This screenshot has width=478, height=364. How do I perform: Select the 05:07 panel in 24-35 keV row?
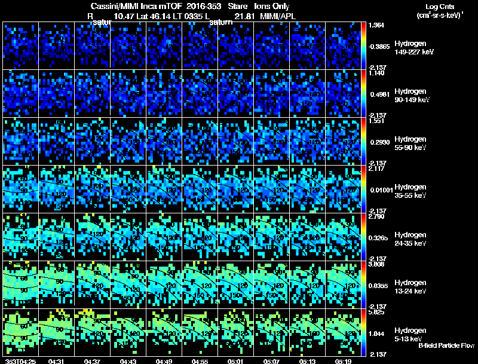(x=272, y=237)
